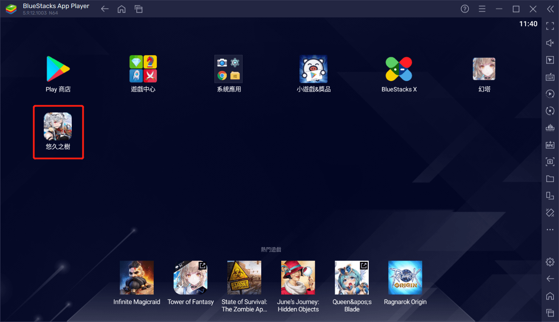Open the hamburger menu in title bar
Image resolution: width=559 pixels, height=322 pixels.
click(x=482, y=9)
